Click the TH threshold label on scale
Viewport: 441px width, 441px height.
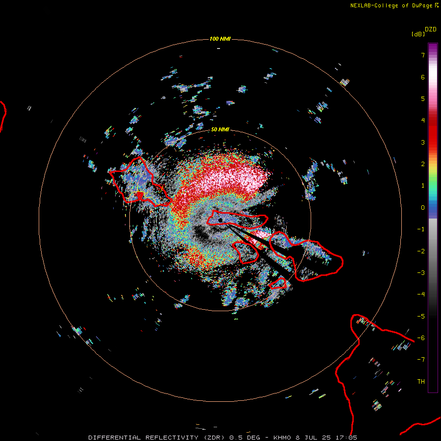(421, 382)
